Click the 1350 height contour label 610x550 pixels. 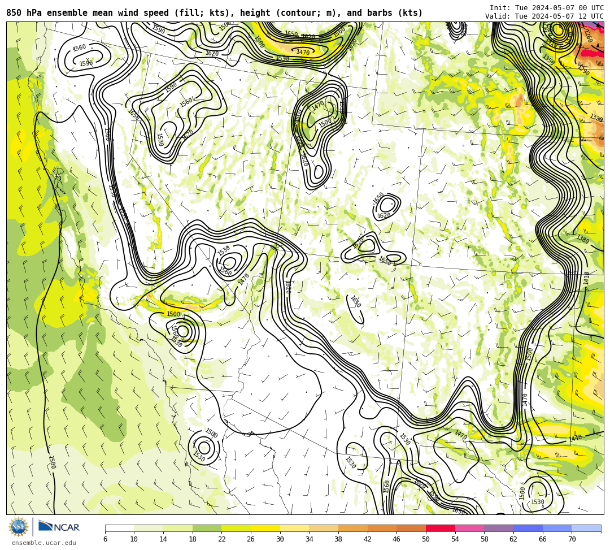(x=548, y=59)
